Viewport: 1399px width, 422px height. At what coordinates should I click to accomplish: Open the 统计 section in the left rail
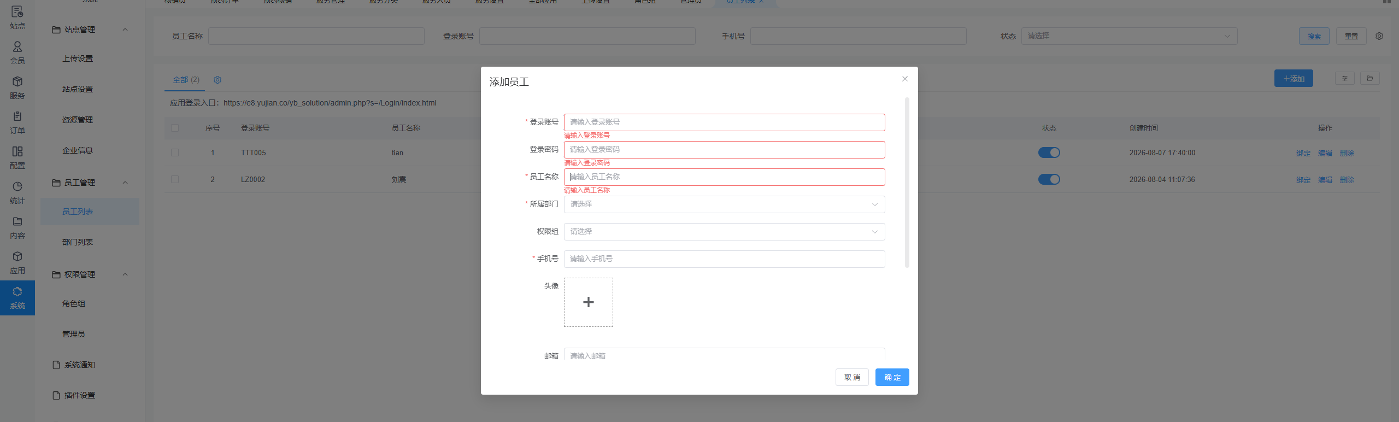pyautogui.click(x=17, y=193)
